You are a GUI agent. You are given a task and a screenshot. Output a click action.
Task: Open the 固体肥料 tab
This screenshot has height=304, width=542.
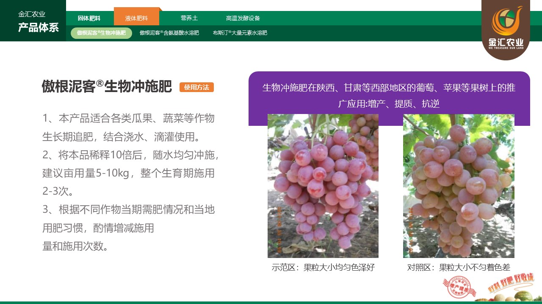point(89,18)
